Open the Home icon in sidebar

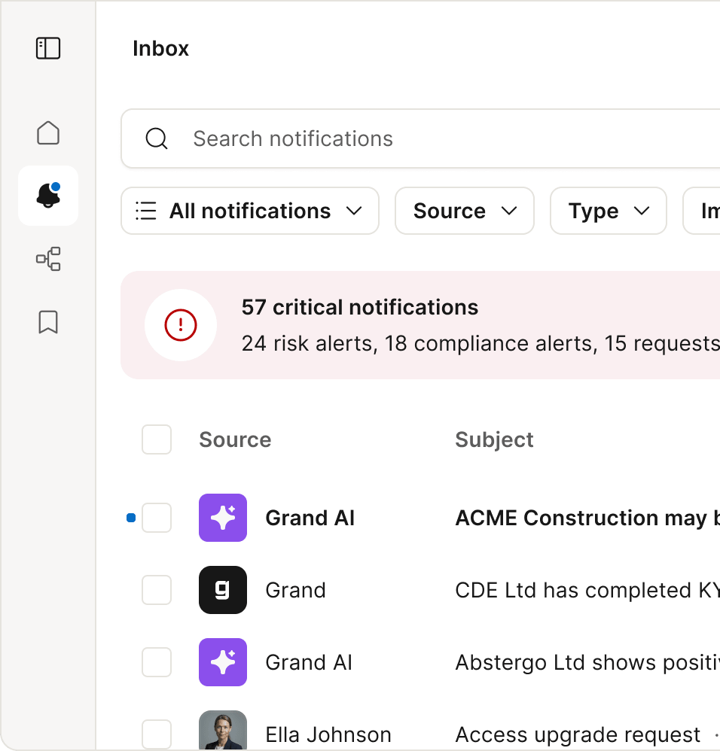[x=48, y=133]
